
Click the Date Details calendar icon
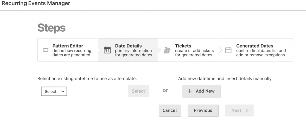pyautogui.click(x=107, y=50)
